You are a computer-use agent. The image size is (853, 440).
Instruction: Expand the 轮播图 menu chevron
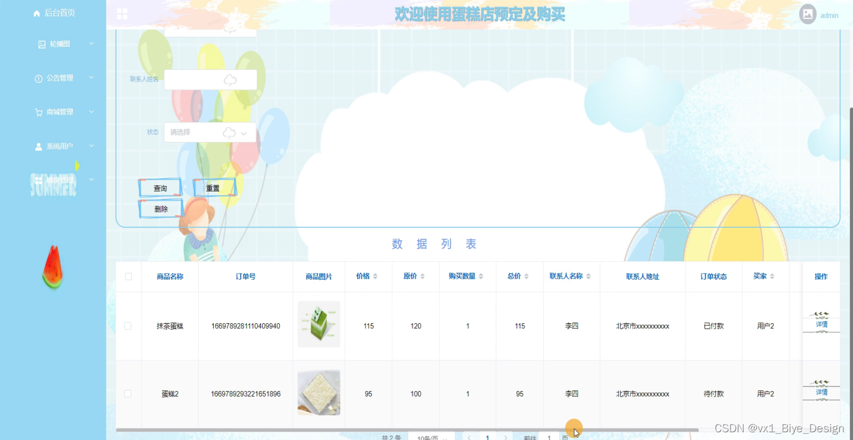91,44
